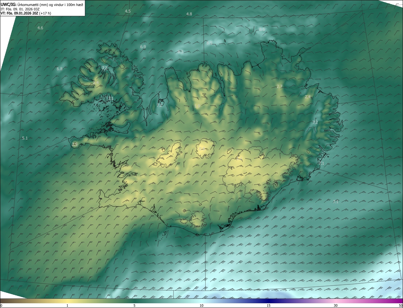403x308 pixels.
Task: Click the 6.8 value label on the map
Action: [59, 69]
